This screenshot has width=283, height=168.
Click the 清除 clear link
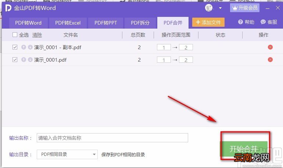37,35
